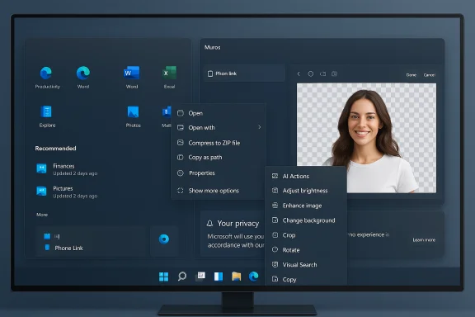Launch the Excel app in pinned apps
The width and height of the screenshot is (475, 317).
(169, 73)
